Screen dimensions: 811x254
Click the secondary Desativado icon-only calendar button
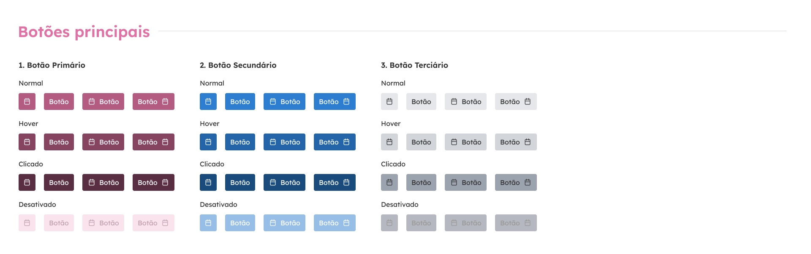click(x=208, y=223)
